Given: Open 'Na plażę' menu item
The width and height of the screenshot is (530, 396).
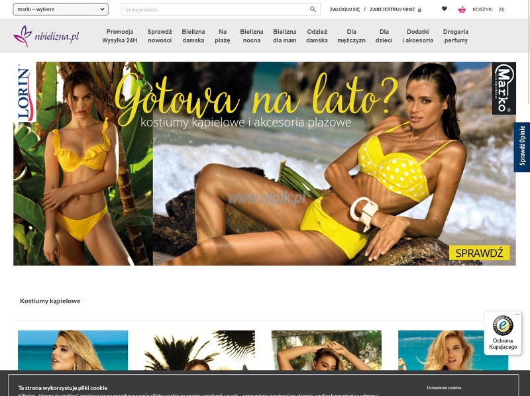Looking at the screenshot, I should point(223,36).
